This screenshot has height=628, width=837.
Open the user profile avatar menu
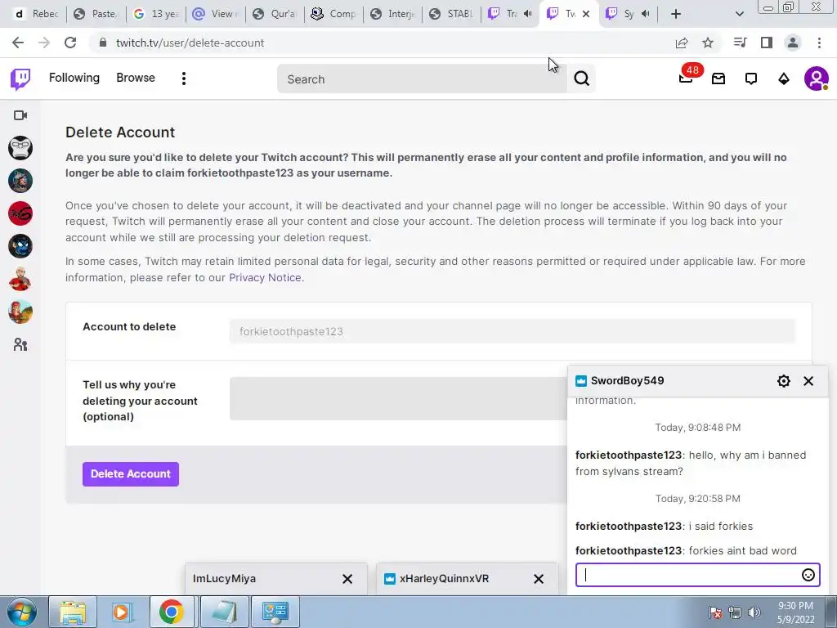817,78
